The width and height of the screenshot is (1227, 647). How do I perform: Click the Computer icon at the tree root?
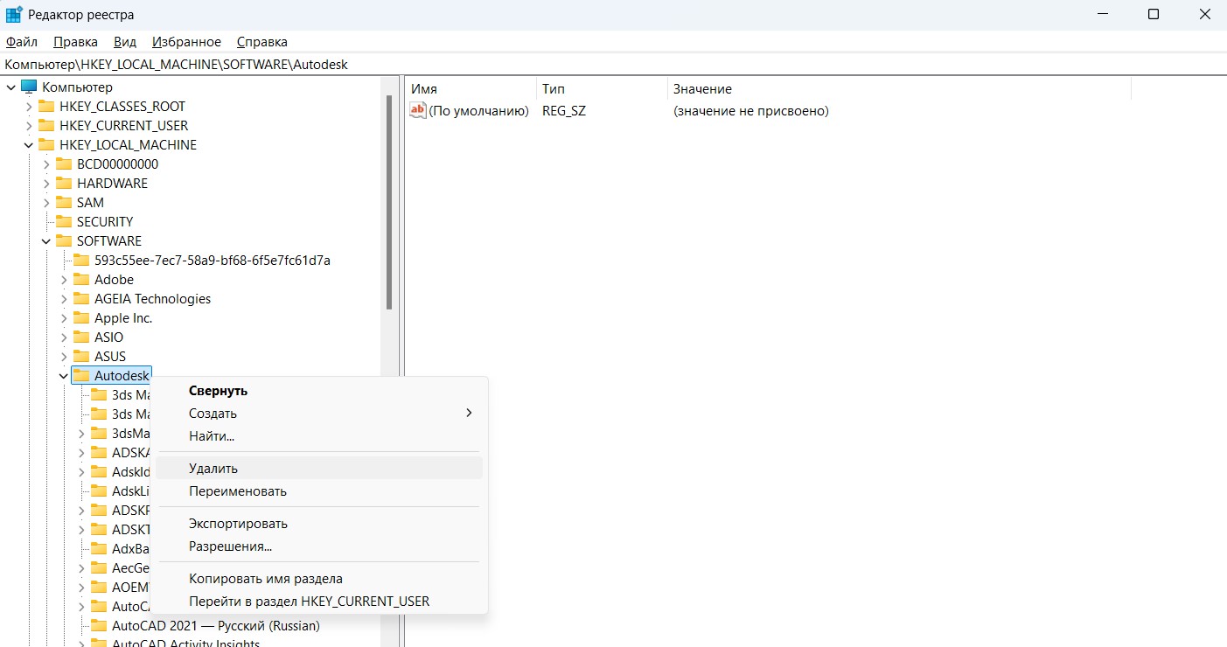(29, 87)
